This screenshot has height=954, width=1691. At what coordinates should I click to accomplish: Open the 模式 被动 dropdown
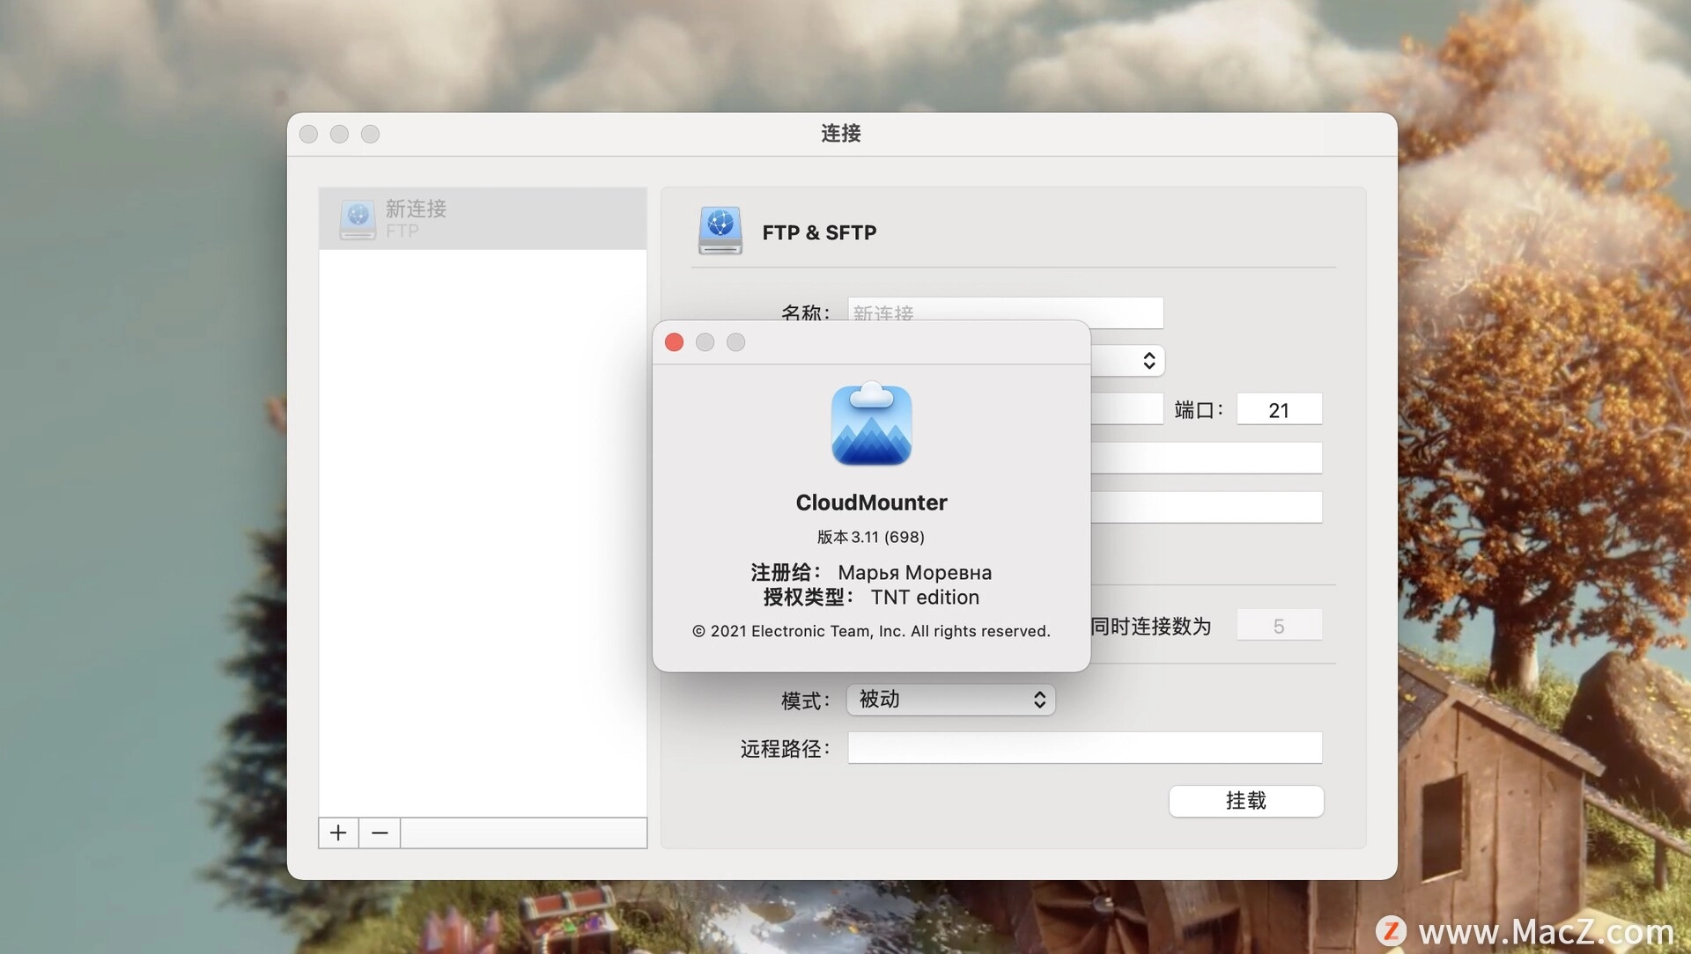[950, 700]
